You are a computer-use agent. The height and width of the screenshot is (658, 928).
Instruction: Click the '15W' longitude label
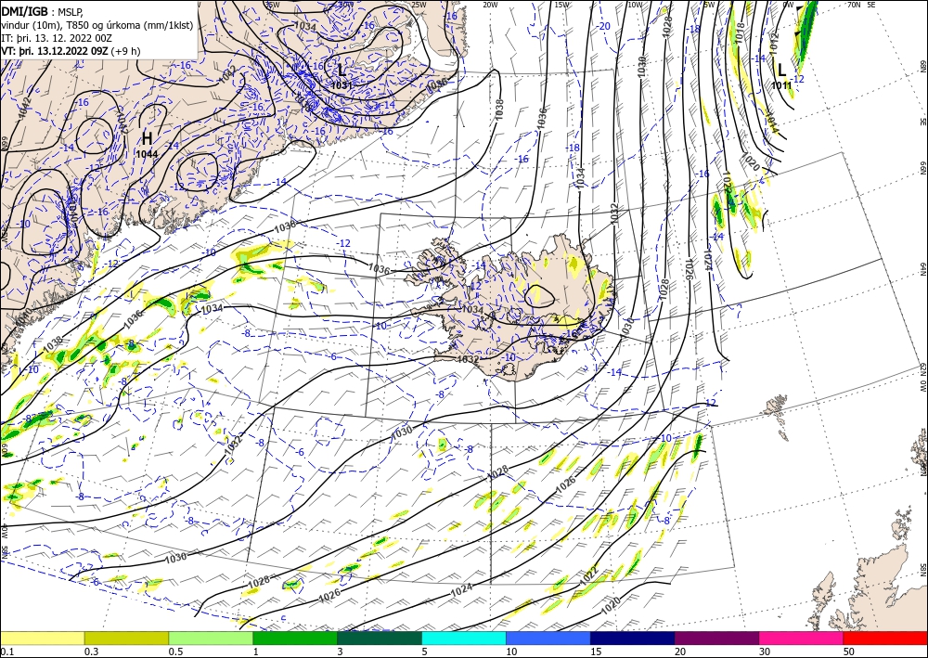[562, 4]
